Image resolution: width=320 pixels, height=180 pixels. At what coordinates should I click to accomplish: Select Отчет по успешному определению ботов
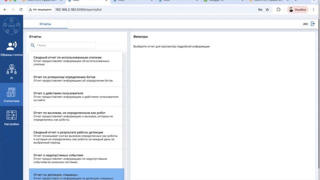[x=76, y=79]
